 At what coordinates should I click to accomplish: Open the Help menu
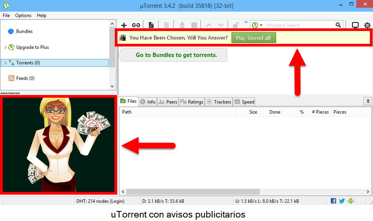(41, 16)
